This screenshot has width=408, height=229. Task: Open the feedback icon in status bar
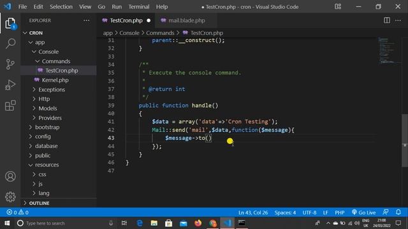pos(386,212)
